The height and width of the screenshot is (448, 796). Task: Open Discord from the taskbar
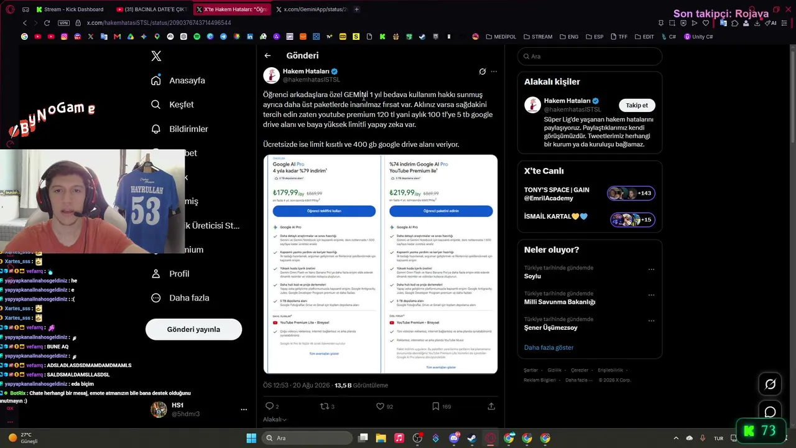tap(454, 438)
